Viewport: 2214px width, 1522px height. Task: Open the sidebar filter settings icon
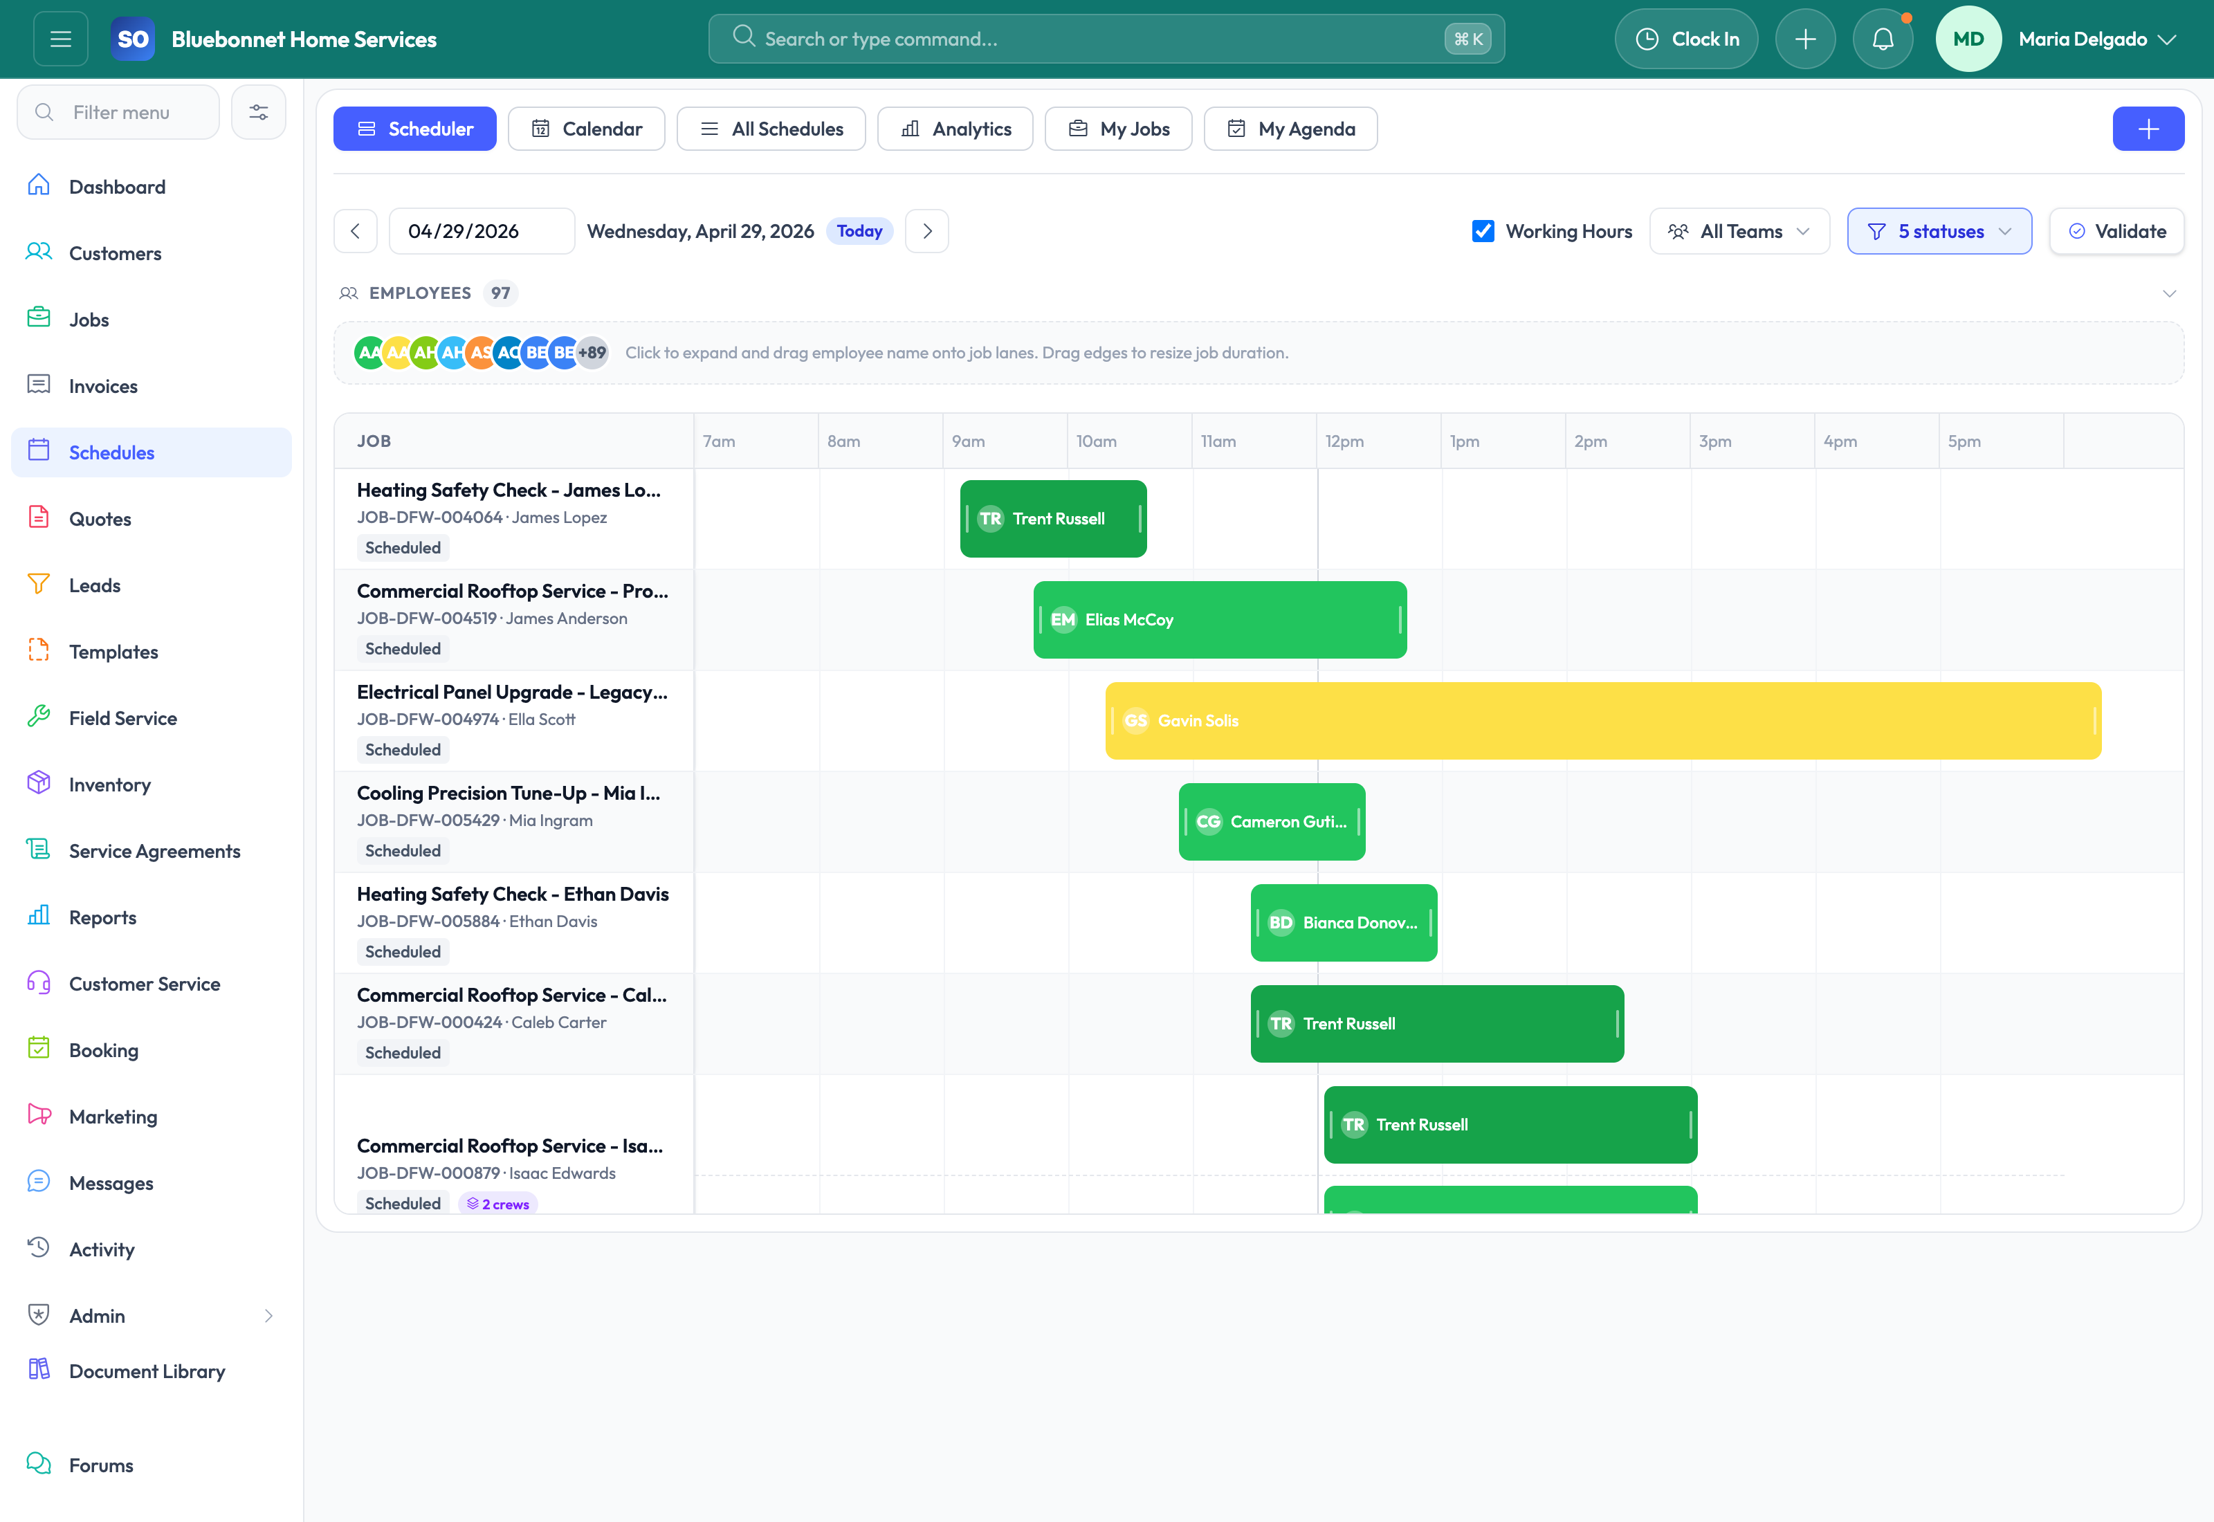tap(258, 113)
